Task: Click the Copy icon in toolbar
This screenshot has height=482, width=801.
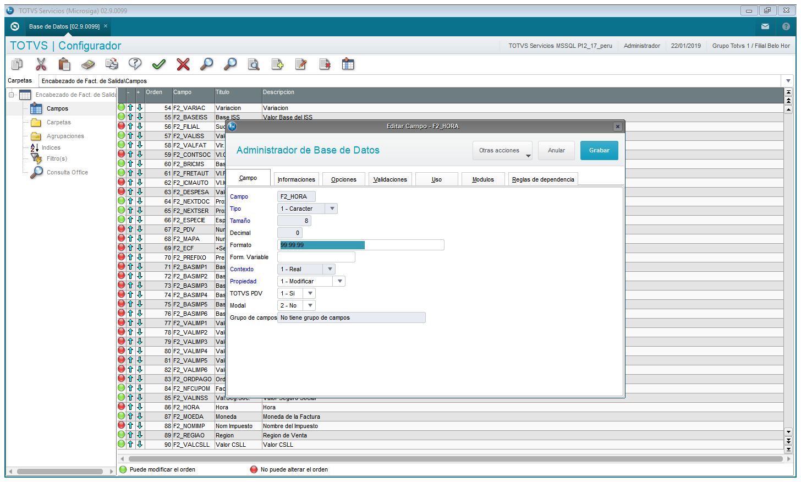Action: (x=18, y=64)
